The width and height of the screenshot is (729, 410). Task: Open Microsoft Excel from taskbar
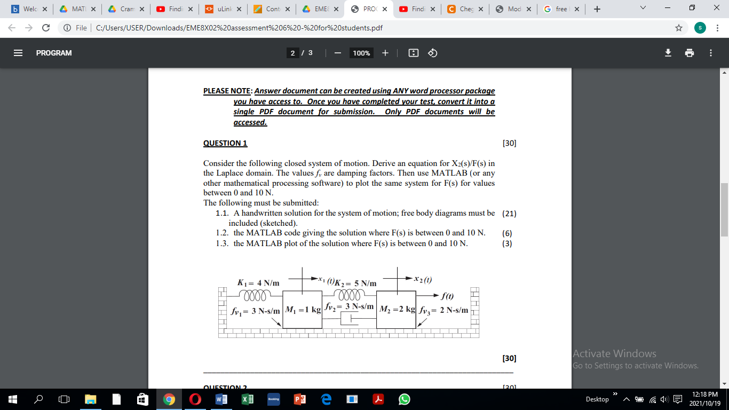coord(247,399)
